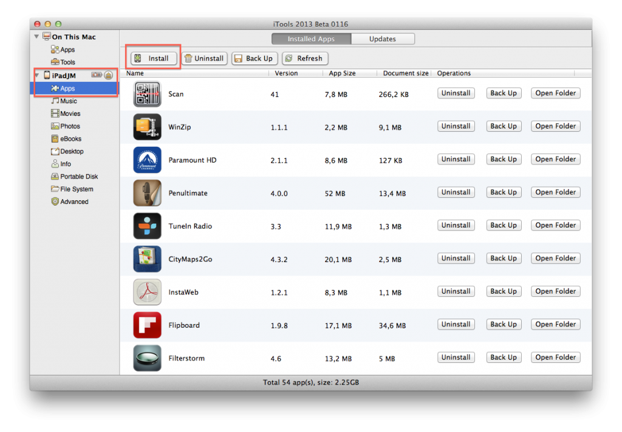Open folder for Filterstorm

tap(556, 357)
